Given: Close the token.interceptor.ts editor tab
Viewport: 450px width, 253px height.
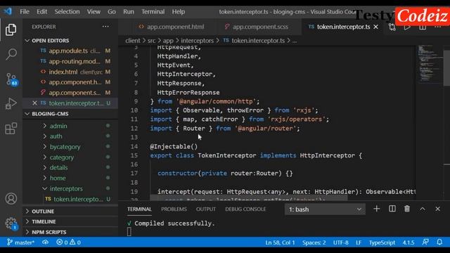Looking at the screenshot, I should (375, 27).
